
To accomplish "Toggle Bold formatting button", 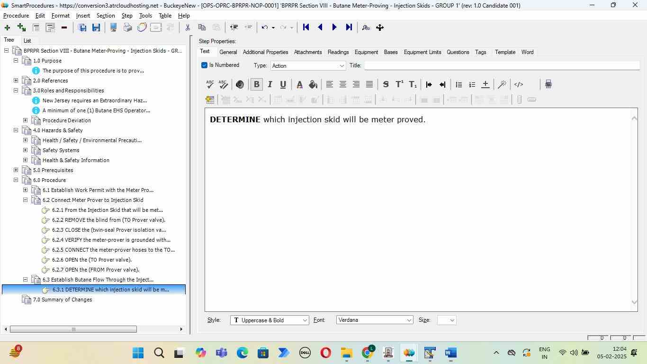I will click(256, 84).
